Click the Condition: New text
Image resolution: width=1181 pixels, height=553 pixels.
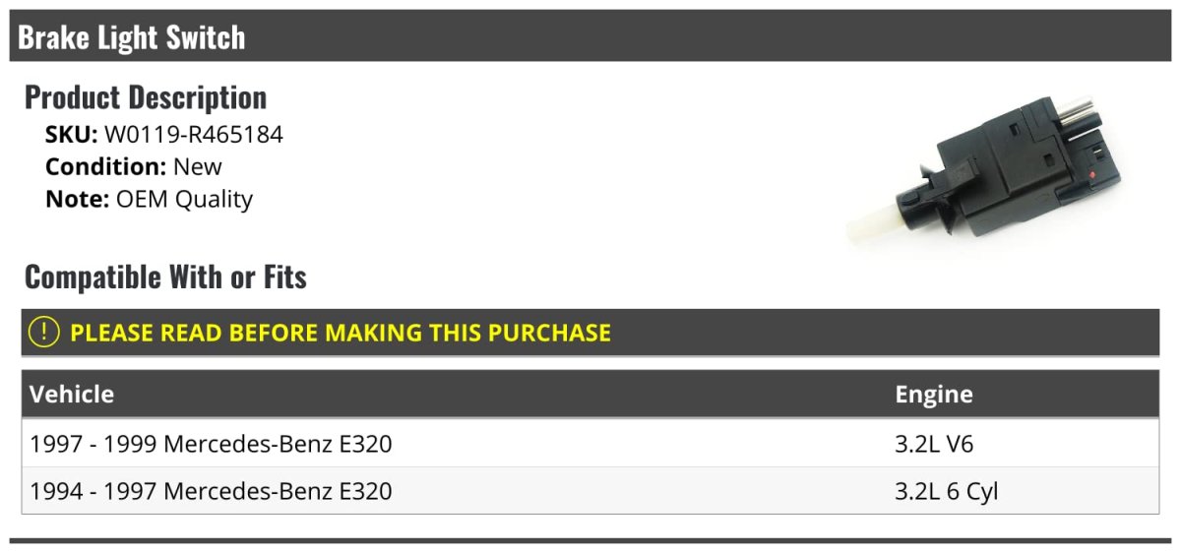coord(134,166)
